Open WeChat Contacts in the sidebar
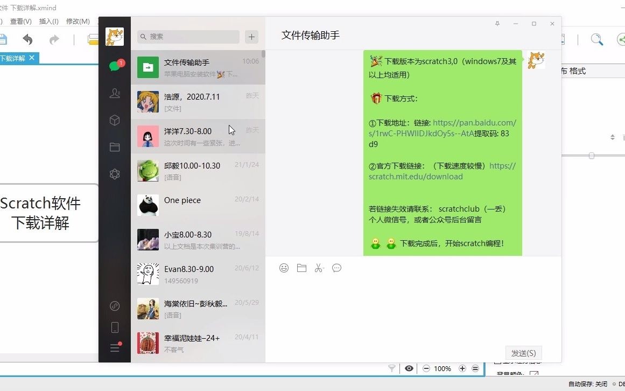Viewport: 625px width, 391px height. click(115, 93)
